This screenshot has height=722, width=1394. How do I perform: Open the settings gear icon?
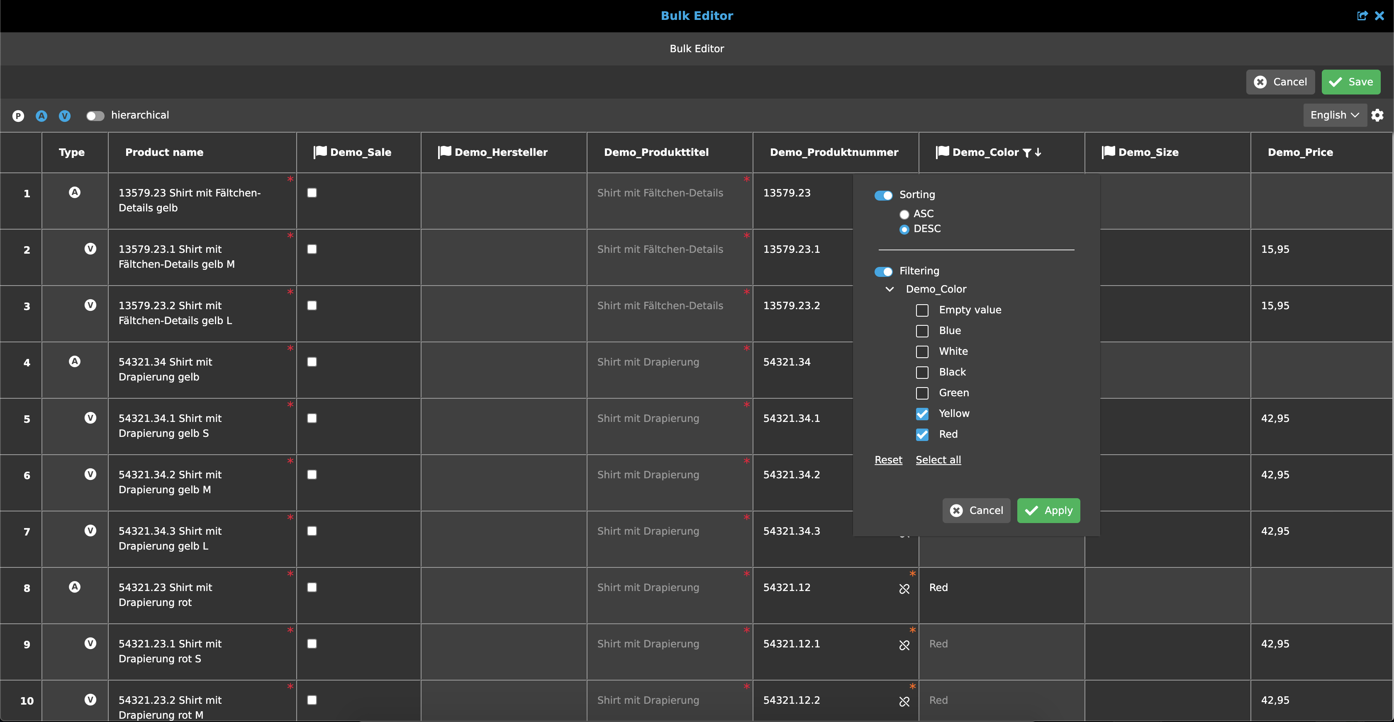pyautogui.click(x=1377, y=115)
